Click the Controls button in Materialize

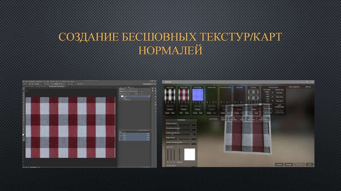[x=279, y=164]
